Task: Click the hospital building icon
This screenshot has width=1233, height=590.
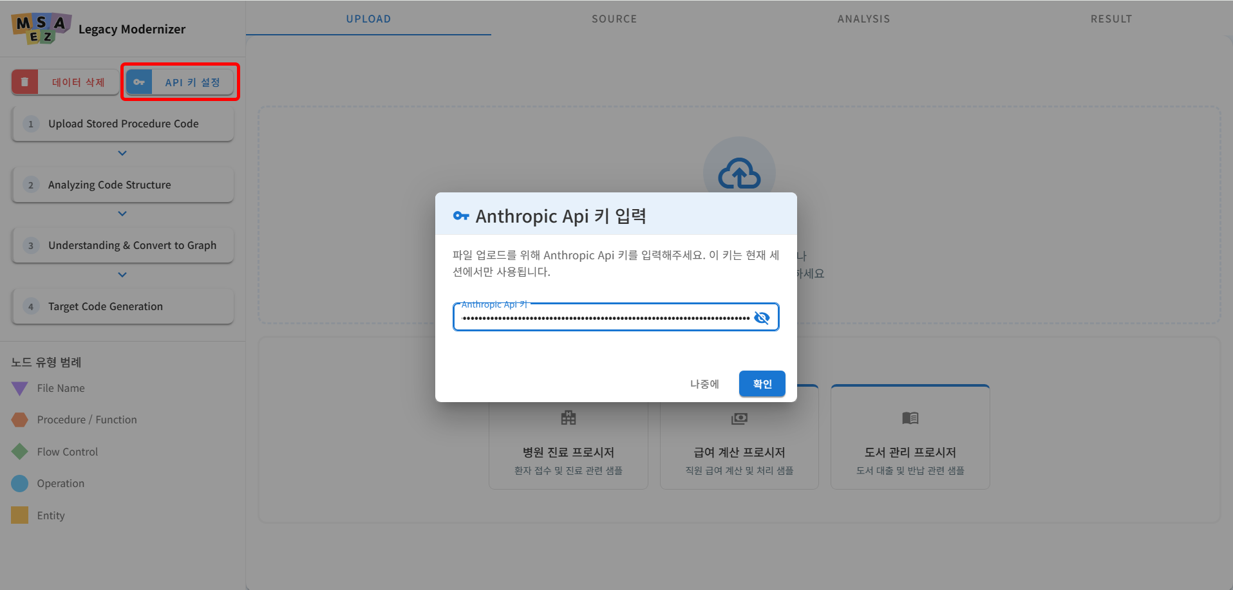Action: (569, 418)
